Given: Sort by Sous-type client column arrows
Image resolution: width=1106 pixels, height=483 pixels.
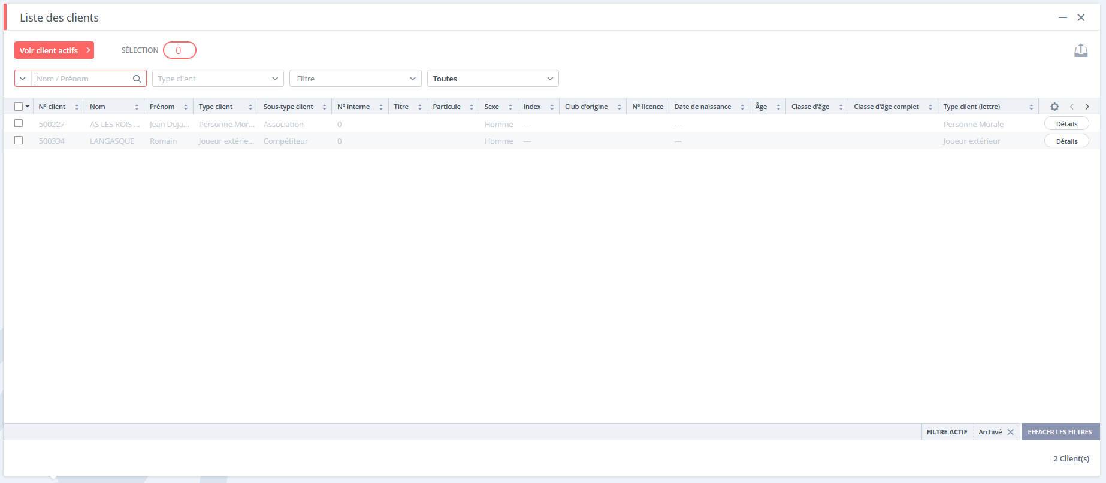Looking at the screenshot, I should pyautogui.click(x=324, y=107).
